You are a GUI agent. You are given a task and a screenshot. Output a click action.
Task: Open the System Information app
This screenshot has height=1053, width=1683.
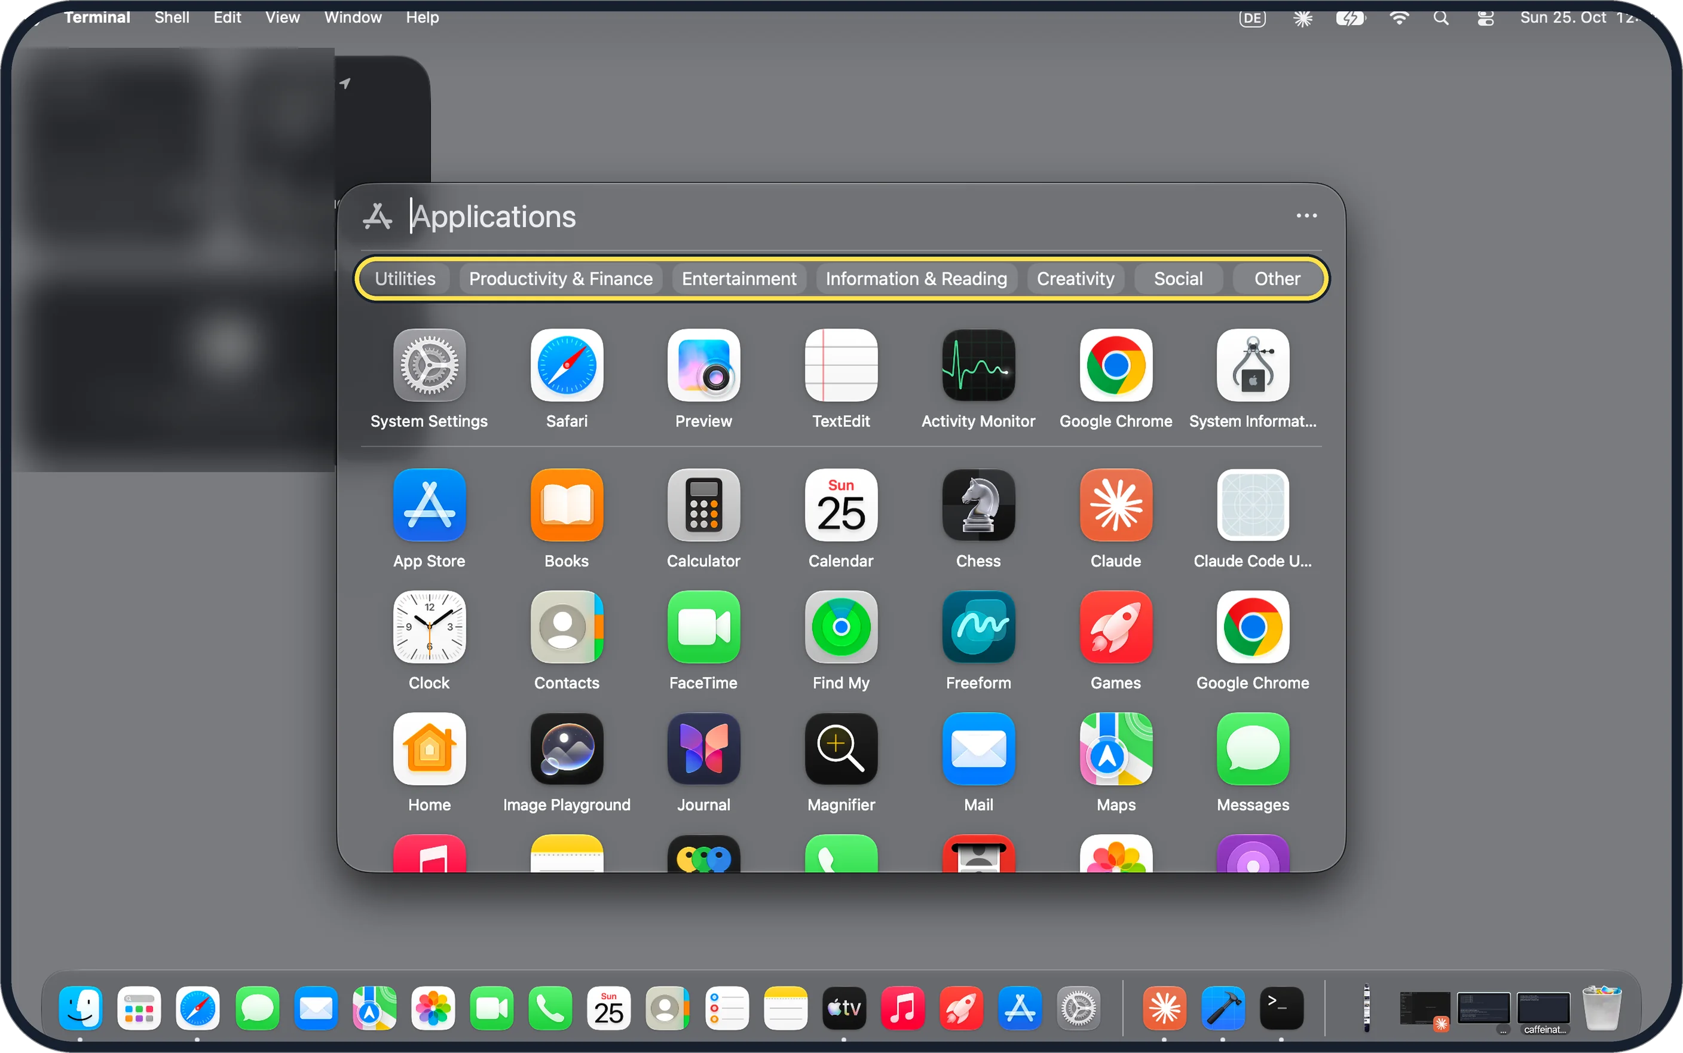pos(1253,366)
